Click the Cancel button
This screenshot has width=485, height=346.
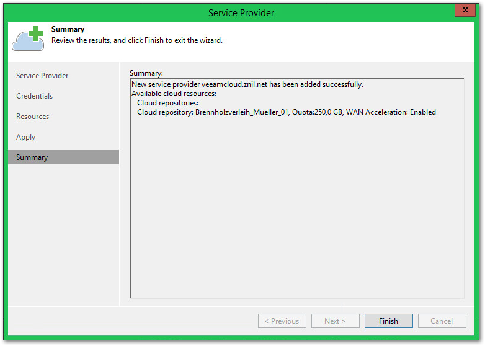(442, 321)
